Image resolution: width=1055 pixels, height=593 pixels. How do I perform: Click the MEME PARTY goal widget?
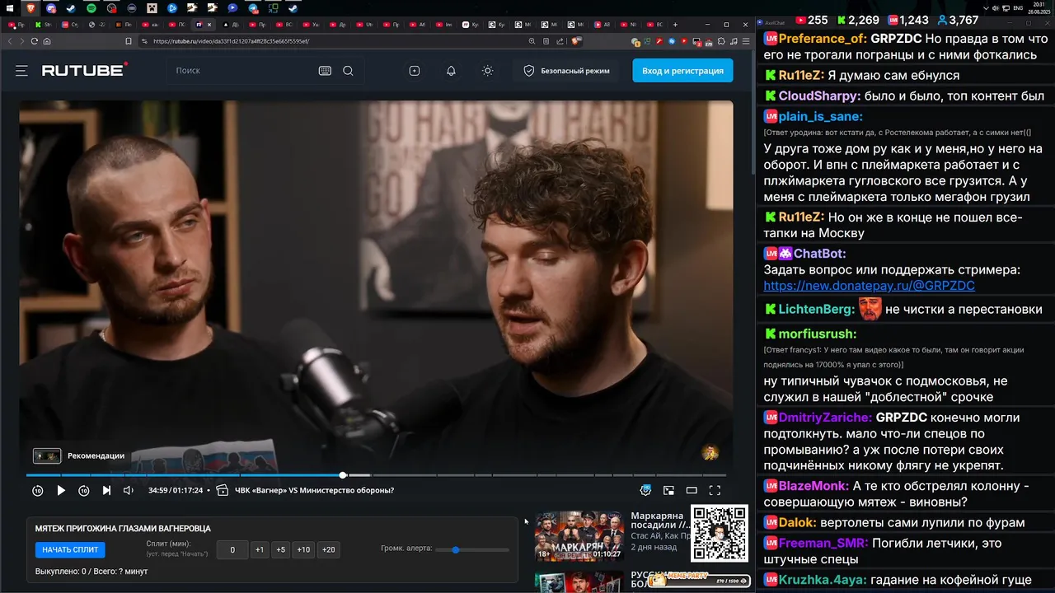[700, 581]
